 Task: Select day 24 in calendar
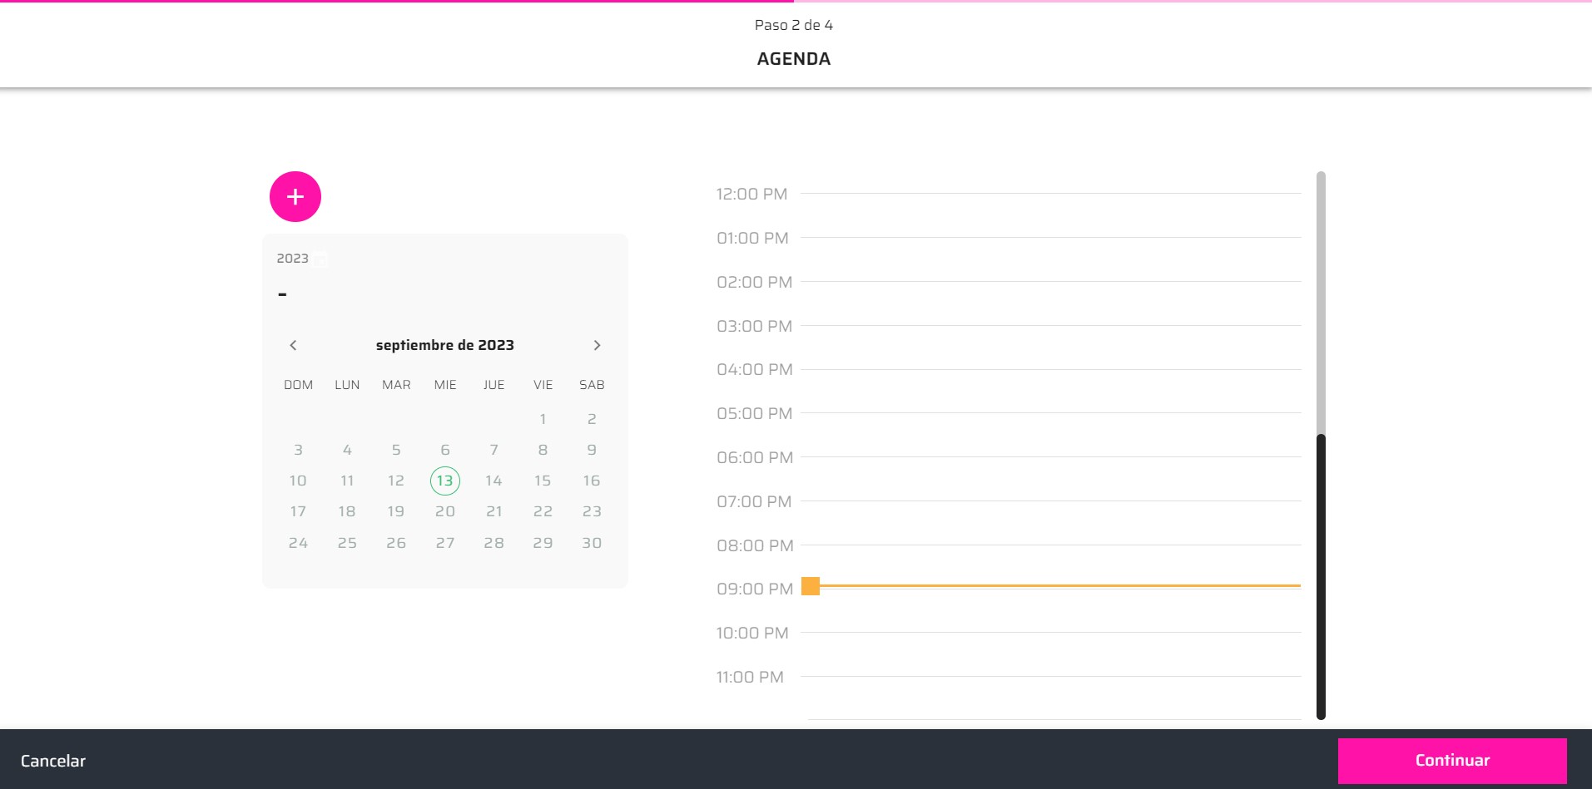tap(298, 543)
